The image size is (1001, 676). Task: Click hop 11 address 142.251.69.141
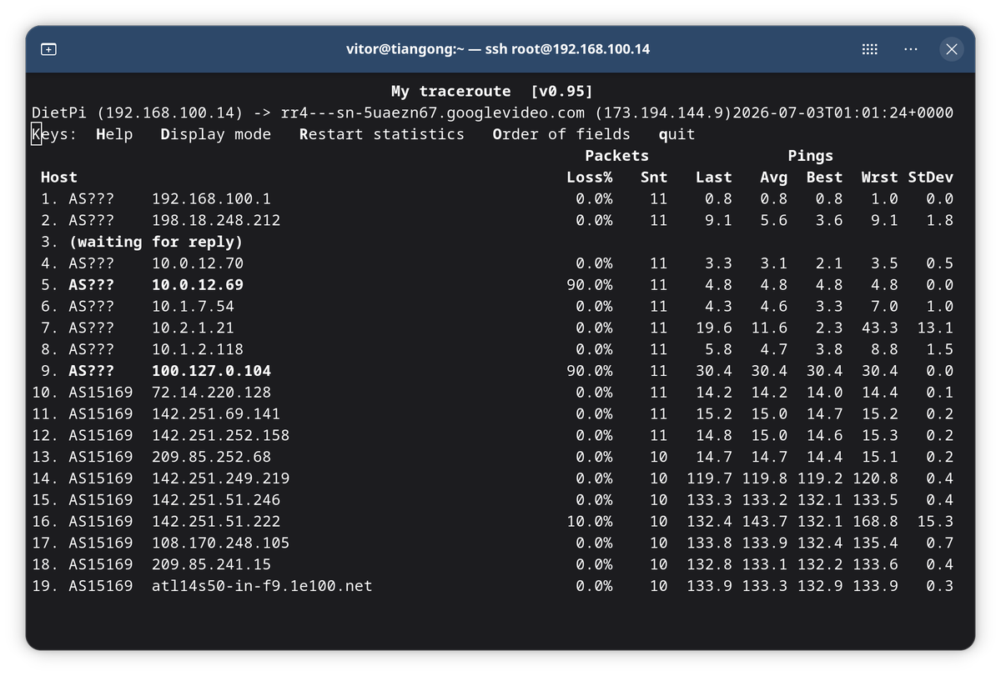tap(216, 414)
